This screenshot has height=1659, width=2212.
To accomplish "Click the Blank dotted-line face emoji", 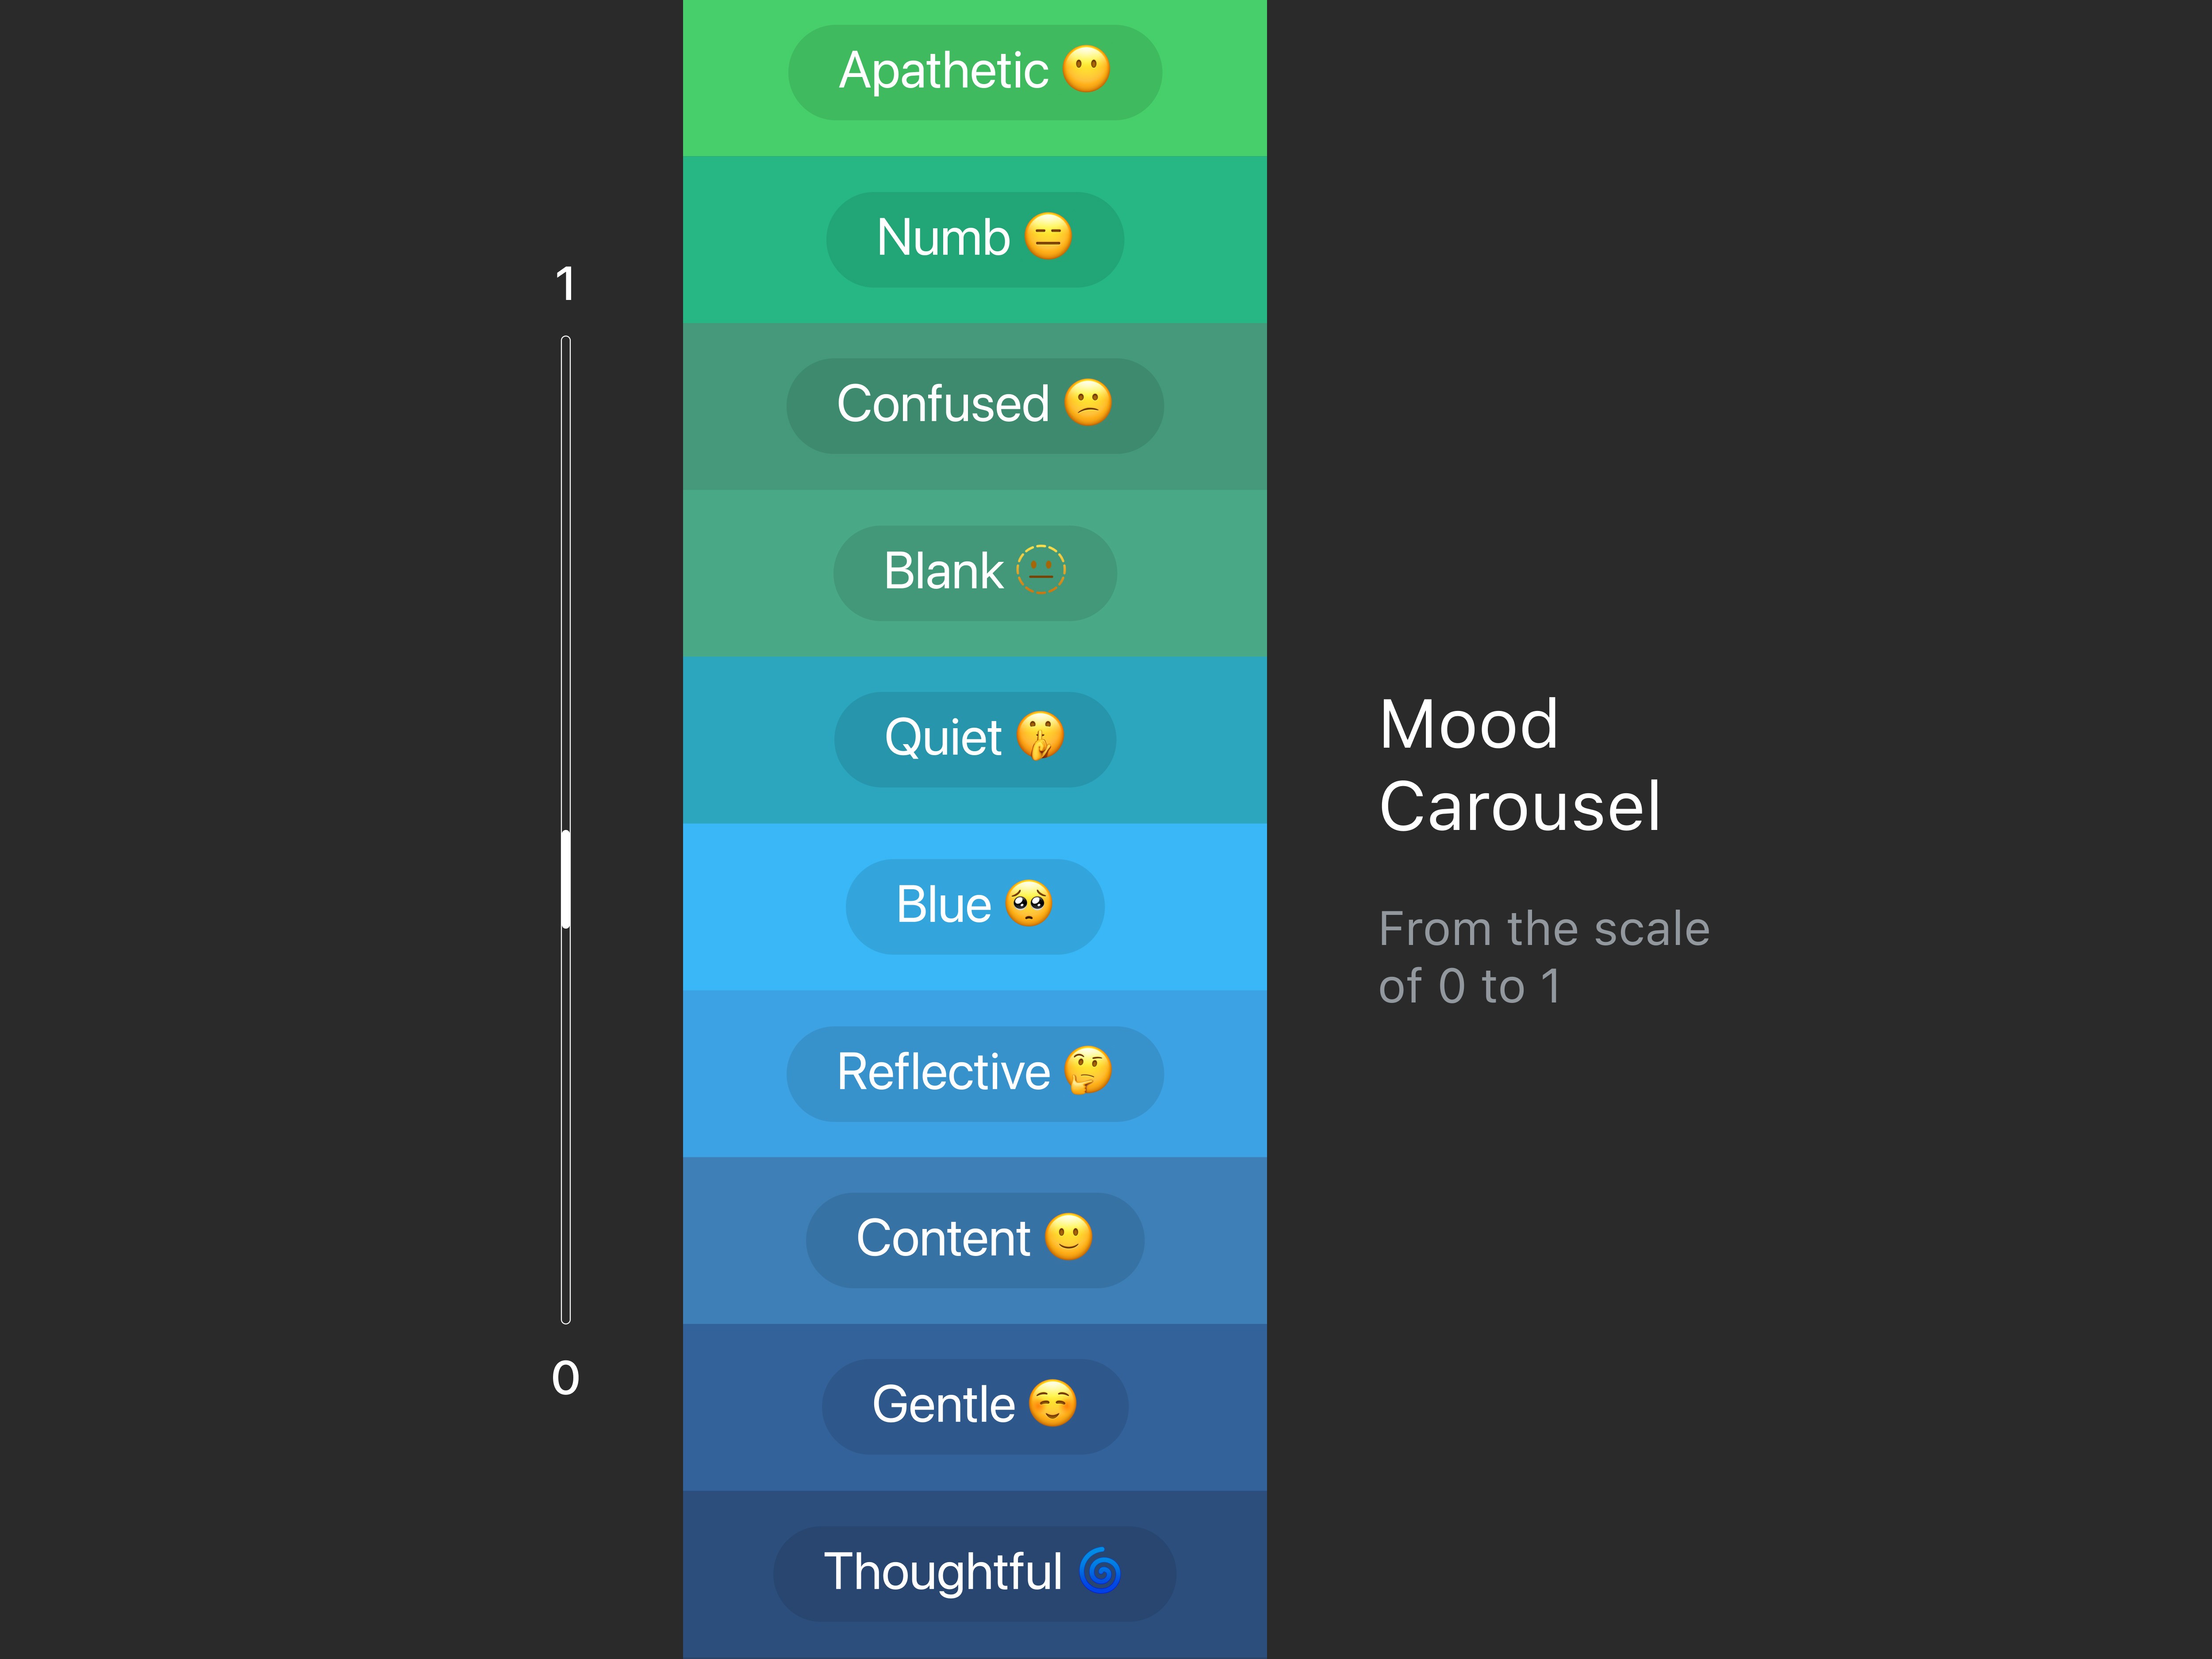I will point(1041,570).
